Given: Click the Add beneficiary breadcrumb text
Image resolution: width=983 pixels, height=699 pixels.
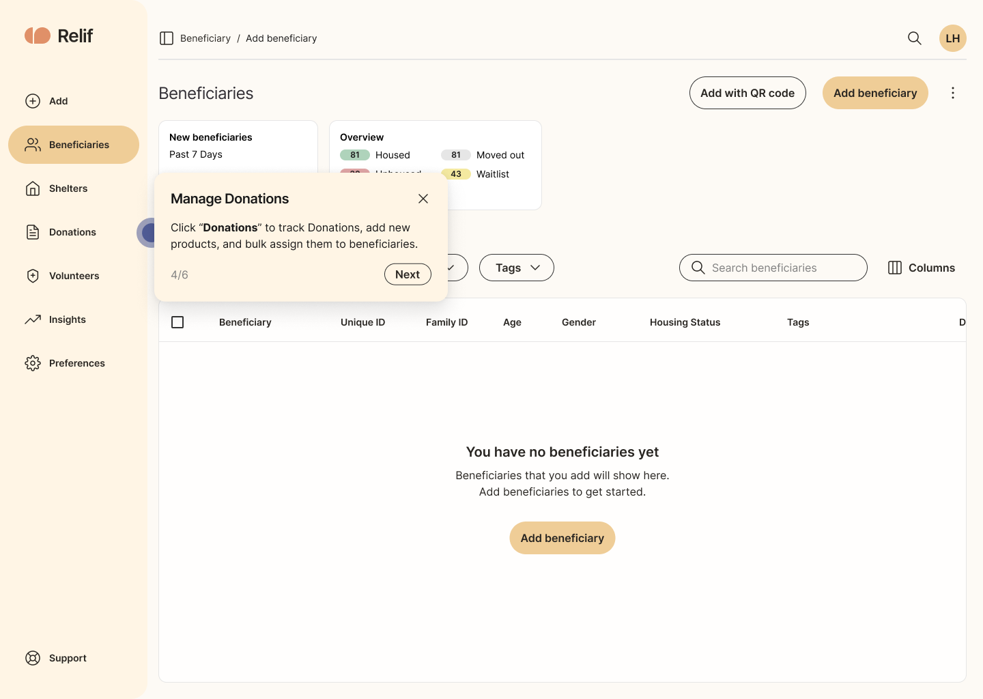Looking at the screenshot, I should [281, 38].
